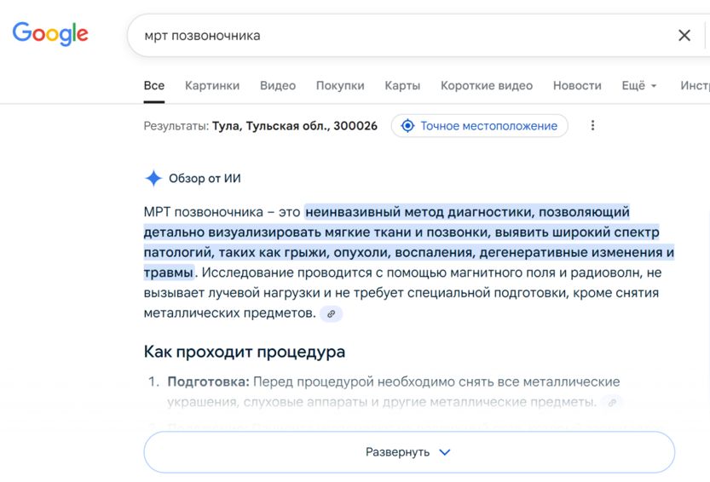
Task: Click the target icon for precise location
Action: pyautogui.click(x=407, y=126)
